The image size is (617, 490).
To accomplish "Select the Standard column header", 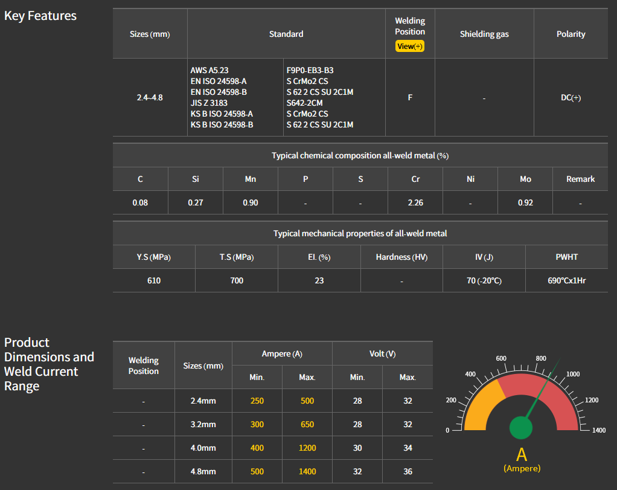I will 286,34.
